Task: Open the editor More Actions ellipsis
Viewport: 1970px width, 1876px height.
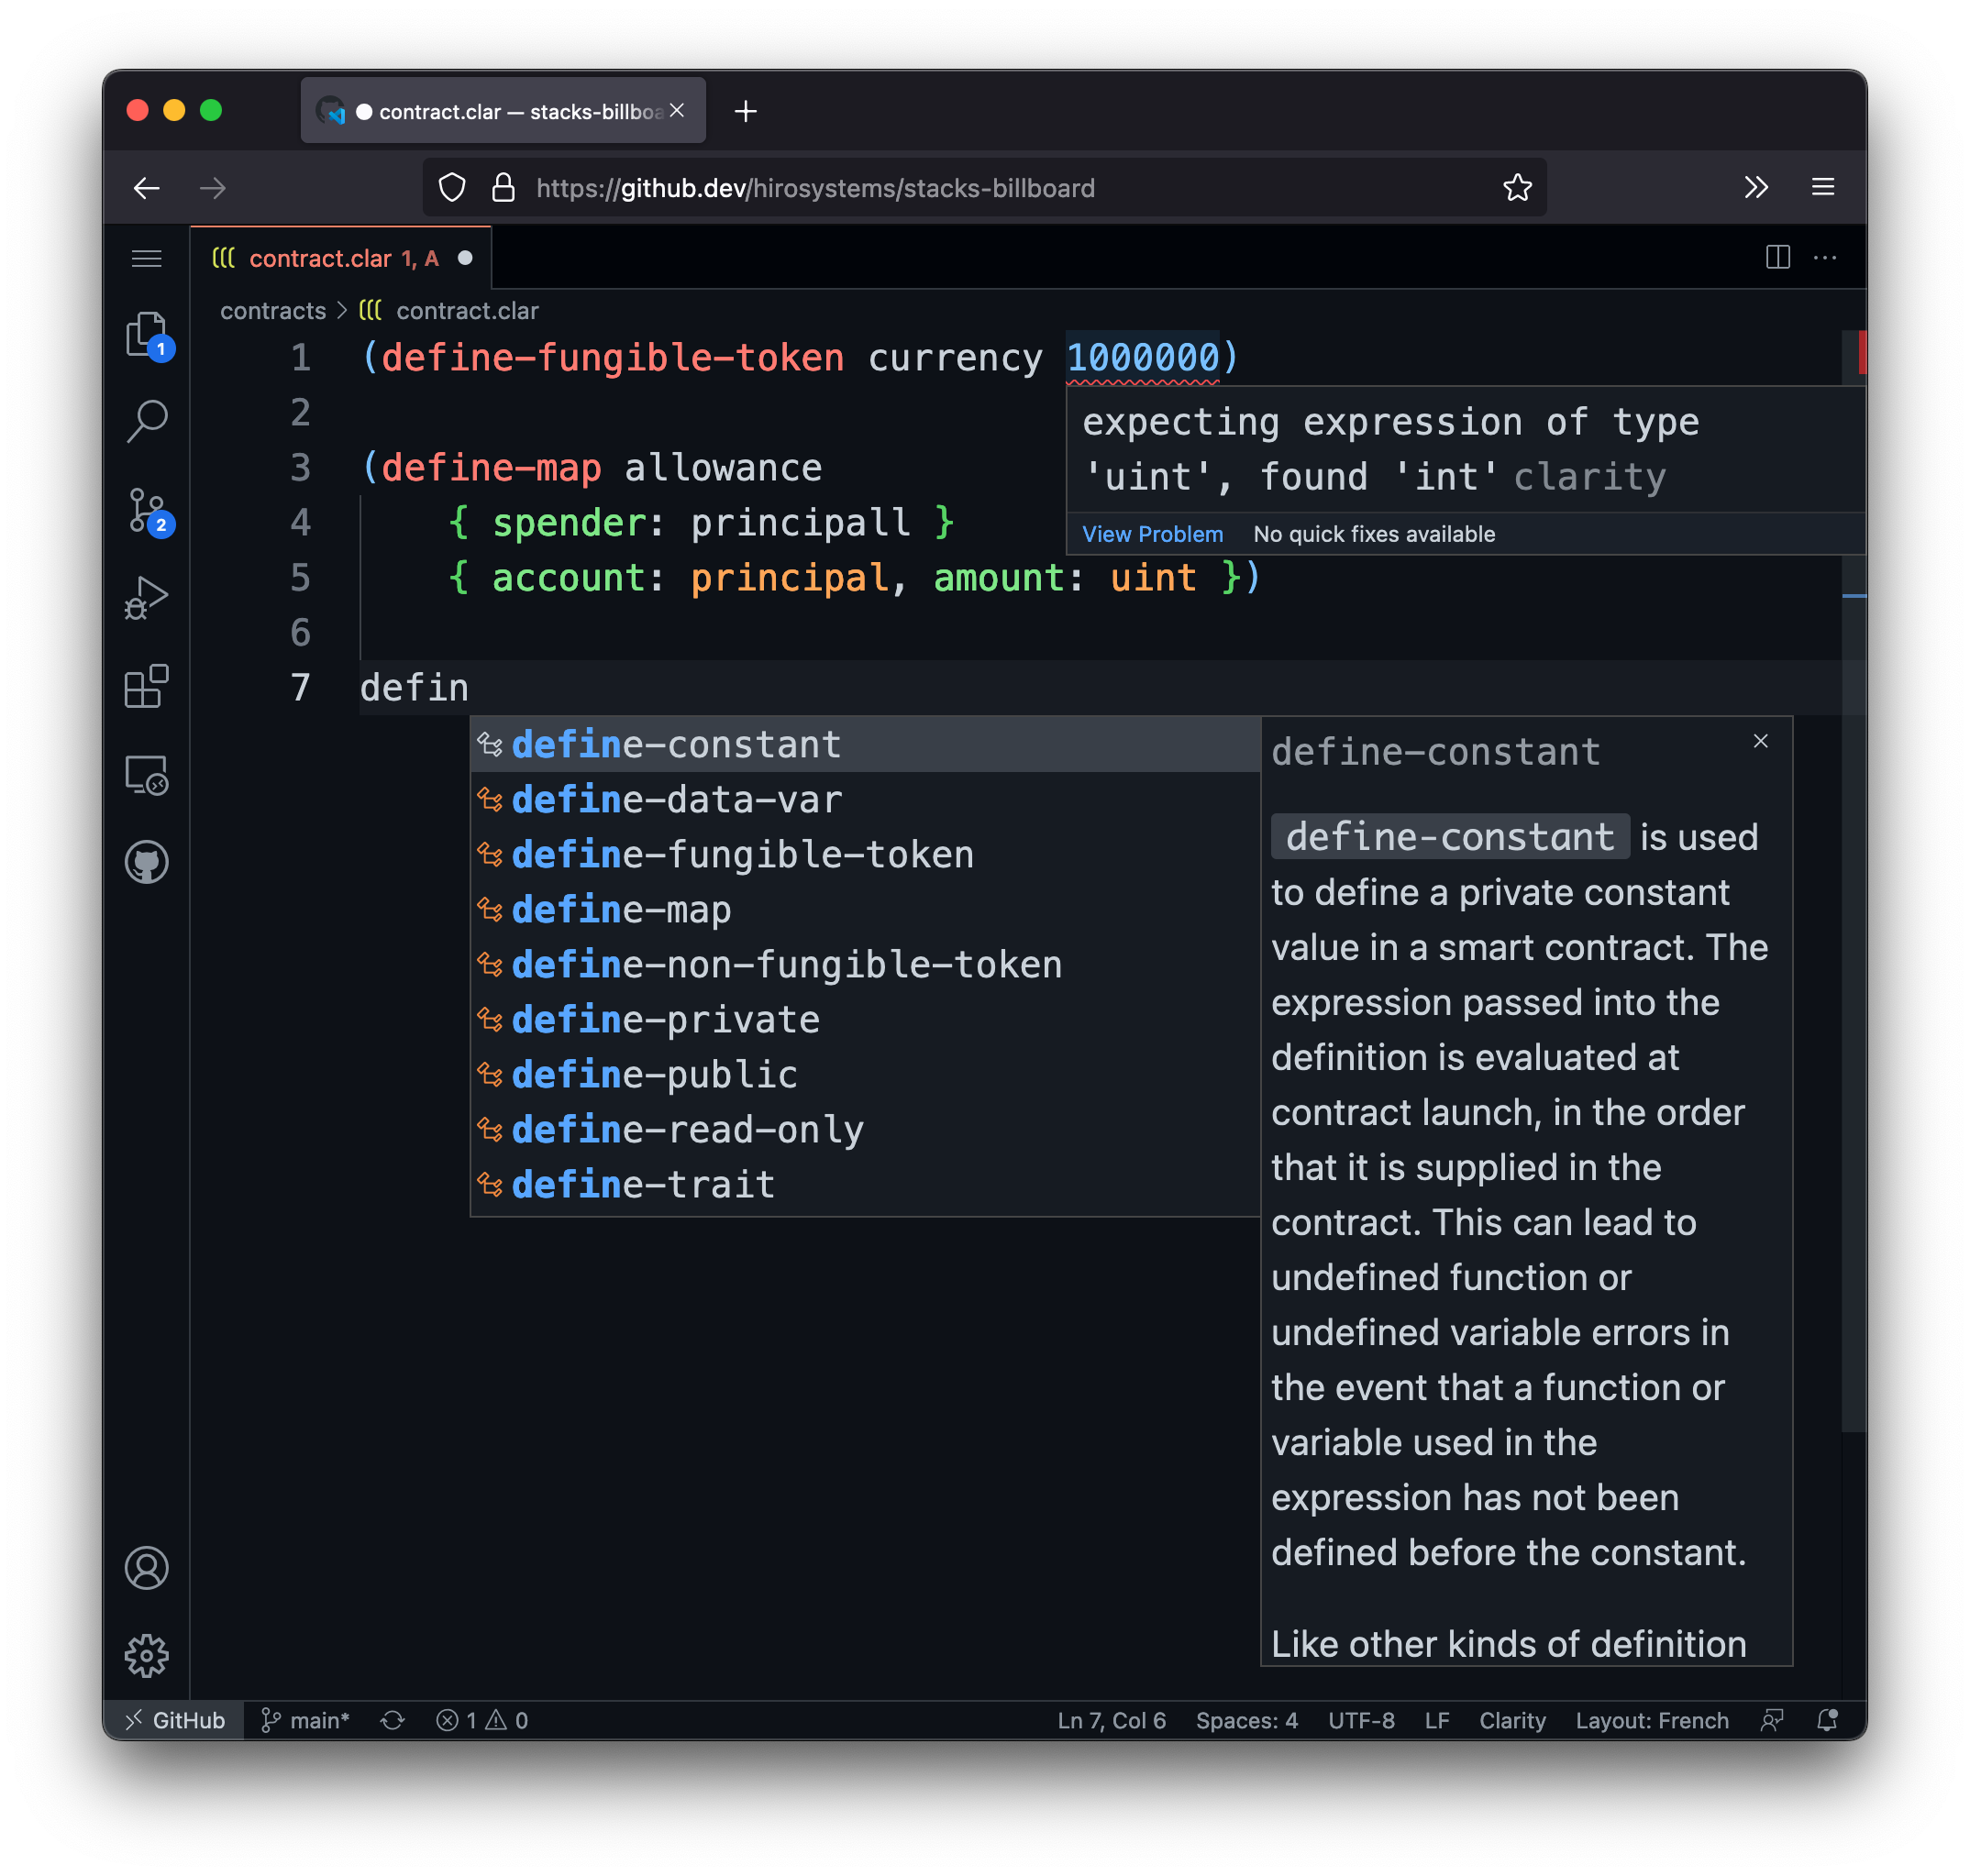Action: pyautogui.click(x=1825, y=258)
